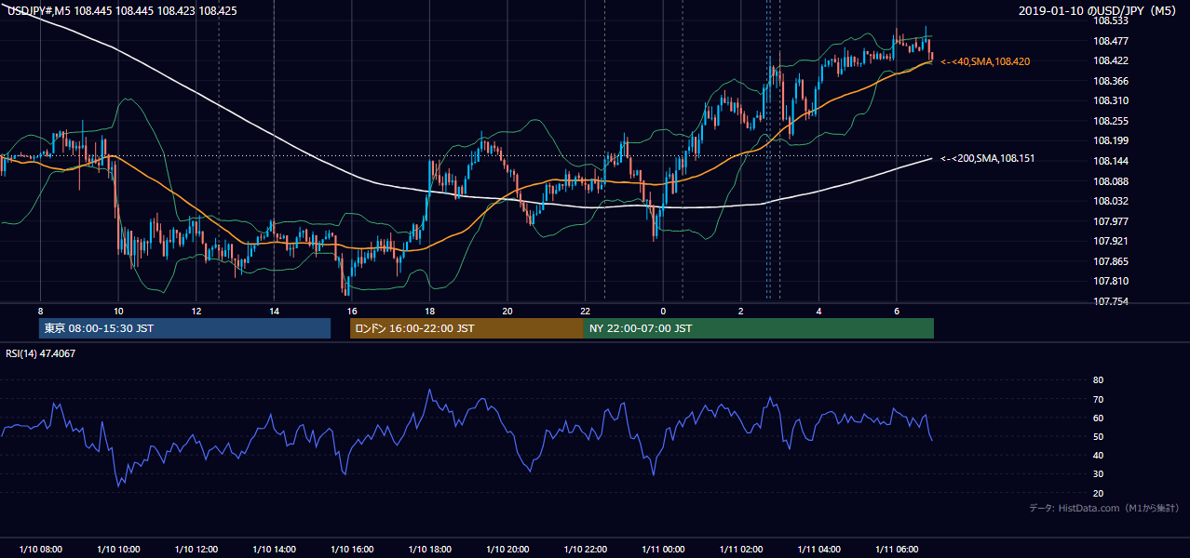
Task: Click hour tick '0' under the price chart
Action: 663,311
